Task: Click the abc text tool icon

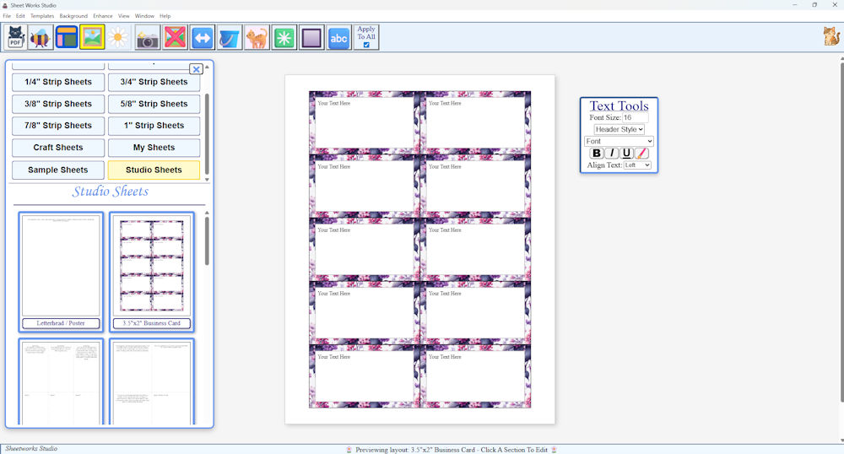Action: (x=339, y=37)
